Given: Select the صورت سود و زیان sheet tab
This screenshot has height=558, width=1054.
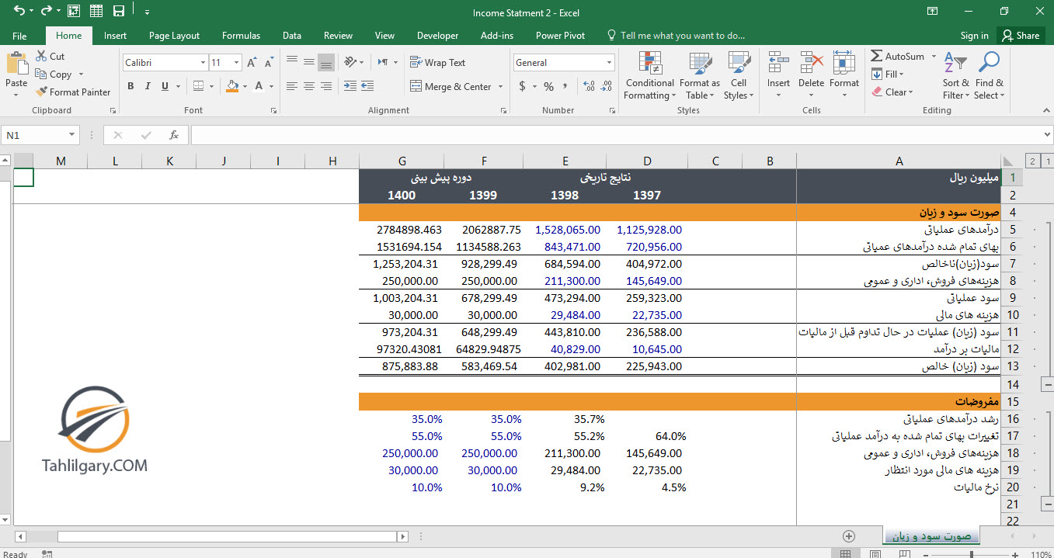Looking at the screenshot, I should (x=932, y=536).
